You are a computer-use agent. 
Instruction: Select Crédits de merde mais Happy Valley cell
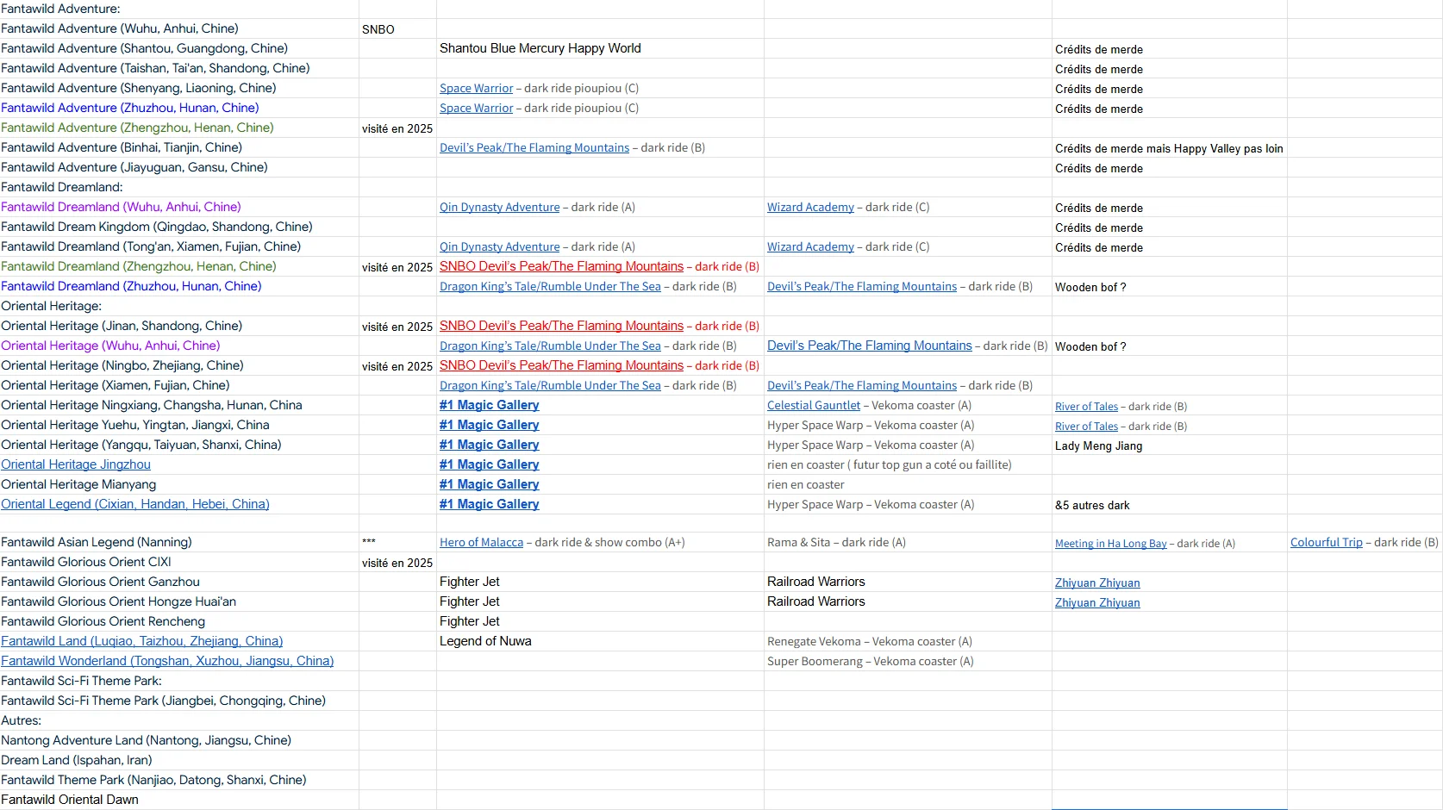coord(1169,147)
